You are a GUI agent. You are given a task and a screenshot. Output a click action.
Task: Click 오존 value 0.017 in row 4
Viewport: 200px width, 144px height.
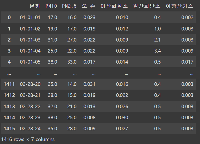(89, 62)
